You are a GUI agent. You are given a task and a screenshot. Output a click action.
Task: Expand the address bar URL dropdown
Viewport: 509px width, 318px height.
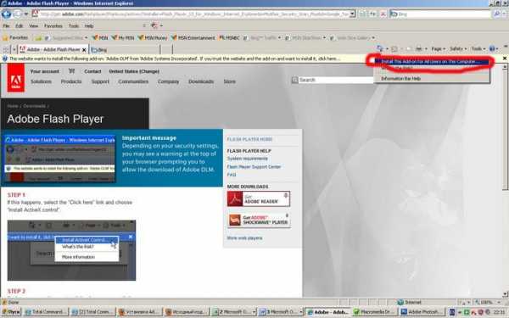pos(353,14)
